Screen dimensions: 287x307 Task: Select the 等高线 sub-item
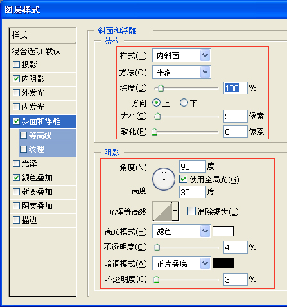click(x=48, y=136)
